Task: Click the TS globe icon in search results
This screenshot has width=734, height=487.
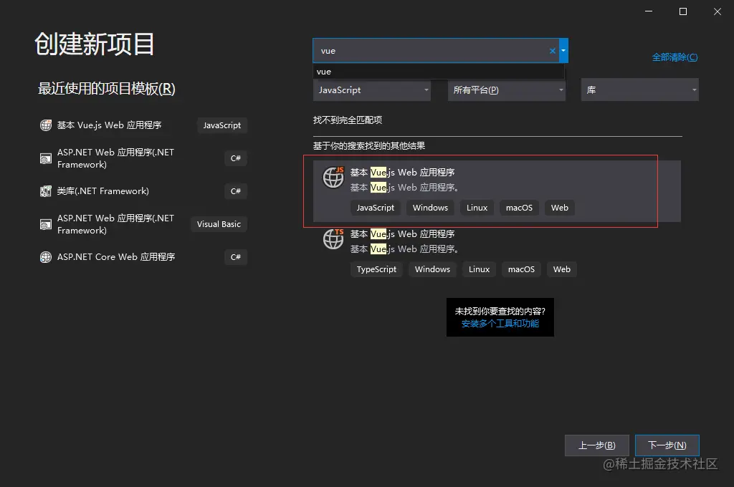Action: coord(333,239)
